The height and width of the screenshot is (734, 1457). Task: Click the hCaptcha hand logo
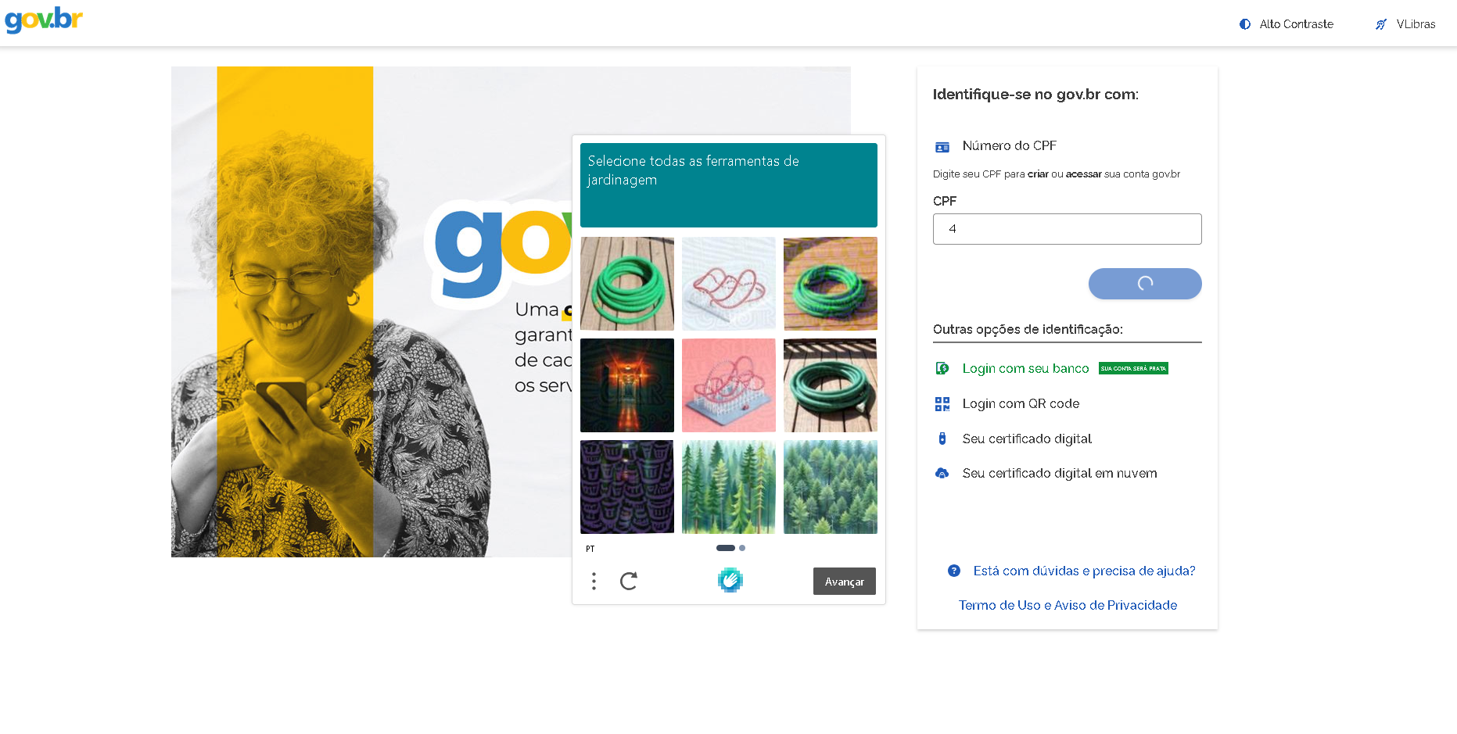730,580
